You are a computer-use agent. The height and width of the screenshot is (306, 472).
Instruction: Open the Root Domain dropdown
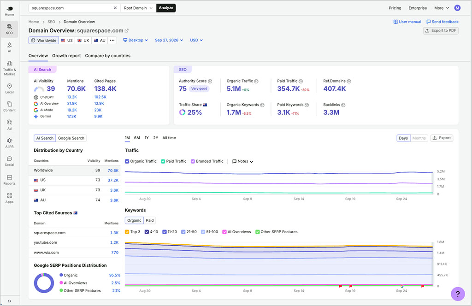138,8
